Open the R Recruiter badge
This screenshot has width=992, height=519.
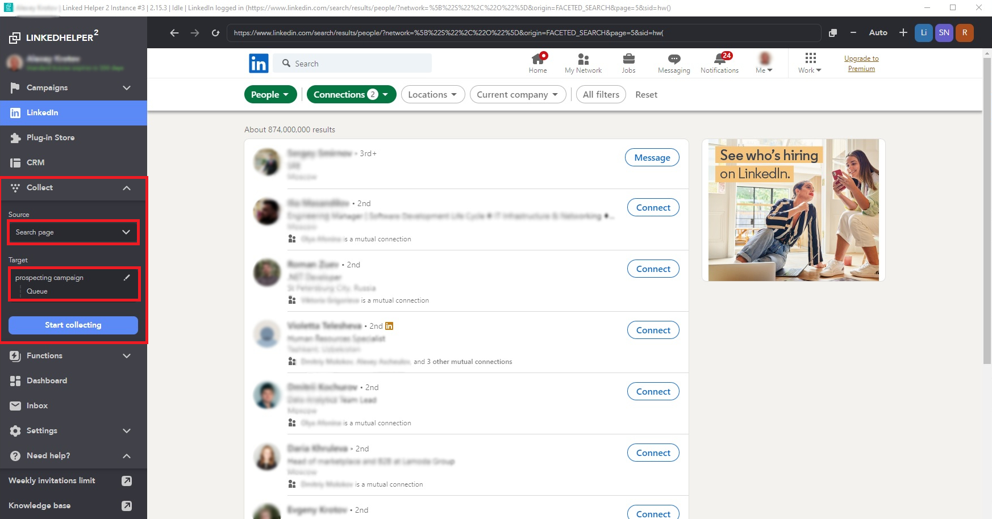(x=965, y=33)
